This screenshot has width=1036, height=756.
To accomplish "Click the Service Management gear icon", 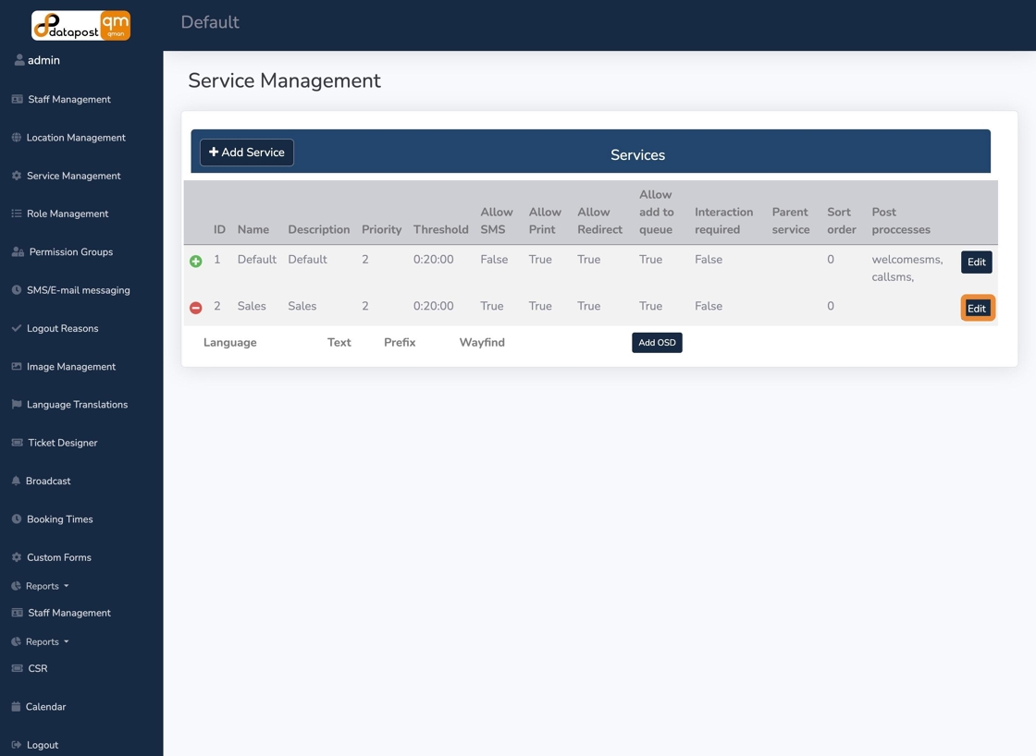I will click(17, 176).
